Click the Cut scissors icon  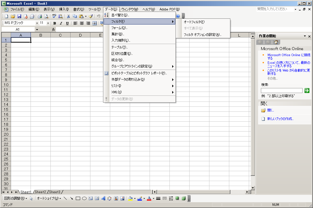[68, 16]
